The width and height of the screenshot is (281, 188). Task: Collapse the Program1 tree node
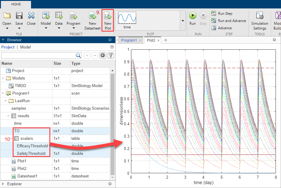tap(3, 93)
